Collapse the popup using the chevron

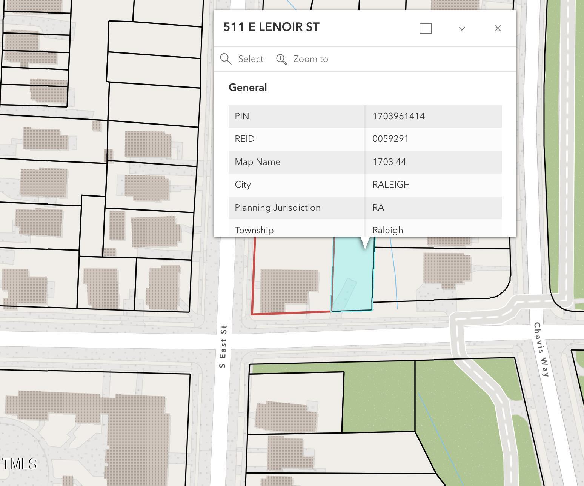pyautogui.click(x=461, y=29)
